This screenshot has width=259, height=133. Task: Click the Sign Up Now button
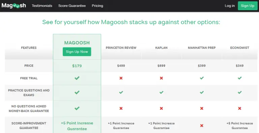77,52
